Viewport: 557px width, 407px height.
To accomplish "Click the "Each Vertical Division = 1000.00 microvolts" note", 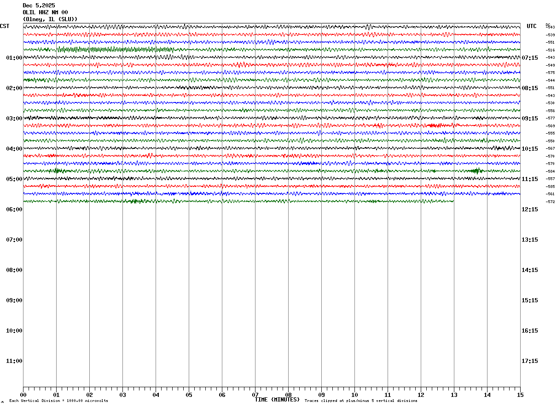I will point(58,401).
